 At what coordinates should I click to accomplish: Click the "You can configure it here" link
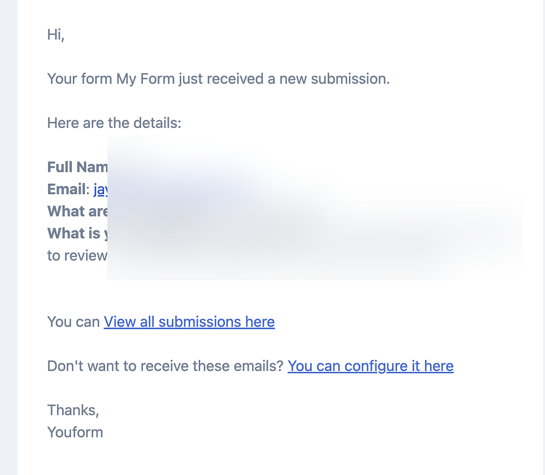click(371, 366)
